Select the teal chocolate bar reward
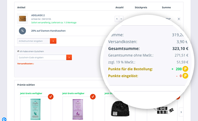 (35, 109)
